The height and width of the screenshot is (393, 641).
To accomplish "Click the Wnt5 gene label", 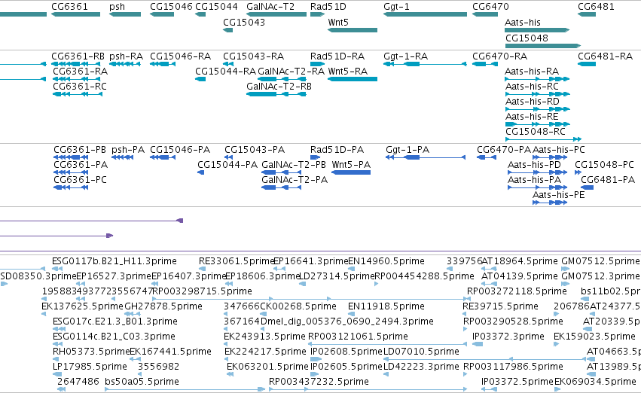I will (338, 22).
